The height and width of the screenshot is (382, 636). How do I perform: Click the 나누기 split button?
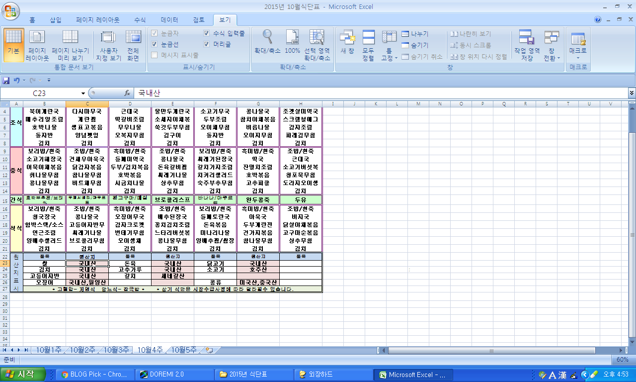pos(415,33)
